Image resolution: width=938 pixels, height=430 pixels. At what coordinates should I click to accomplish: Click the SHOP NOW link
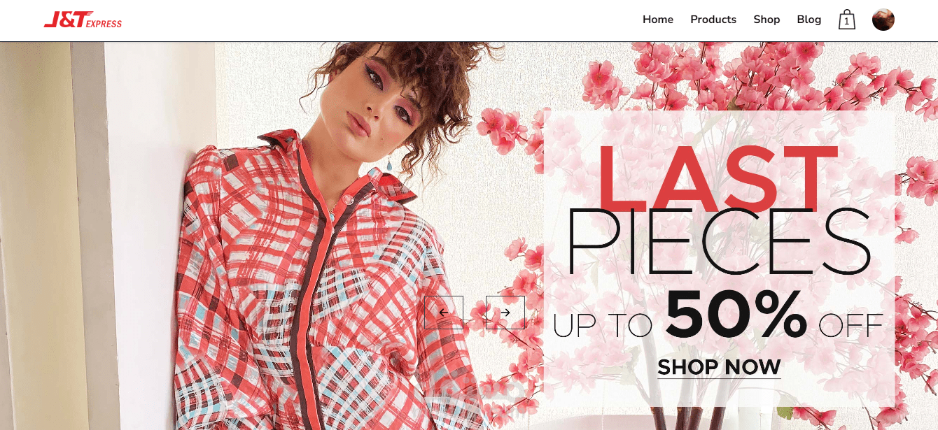(x=719, y=367)
